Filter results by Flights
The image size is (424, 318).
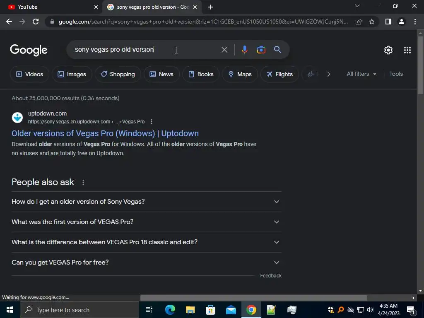tap(279, 74)
